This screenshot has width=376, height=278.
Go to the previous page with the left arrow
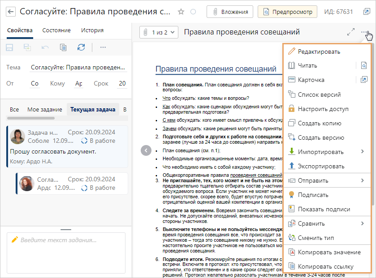click(x=146, y=150)
